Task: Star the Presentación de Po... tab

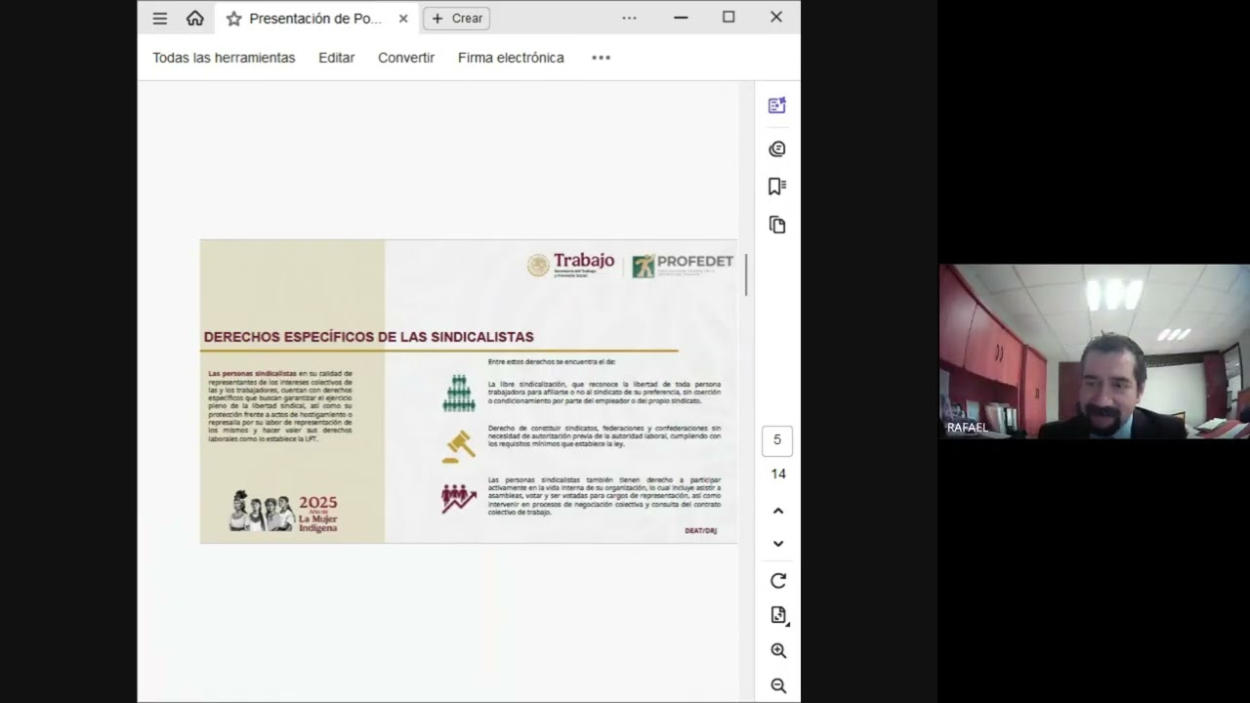Action: pos(233,19)
